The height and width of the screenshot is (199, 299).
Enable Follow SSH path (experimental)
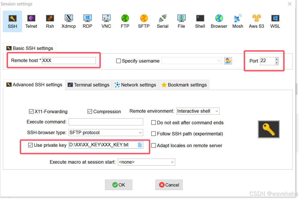click(153, 134)
